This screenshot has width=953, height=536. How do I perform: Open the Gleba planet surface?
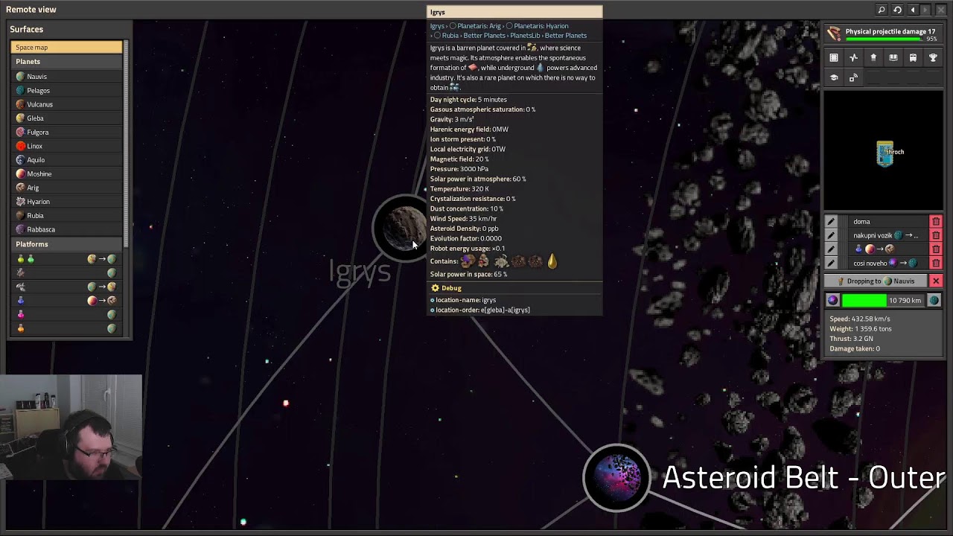pos(66,118)
